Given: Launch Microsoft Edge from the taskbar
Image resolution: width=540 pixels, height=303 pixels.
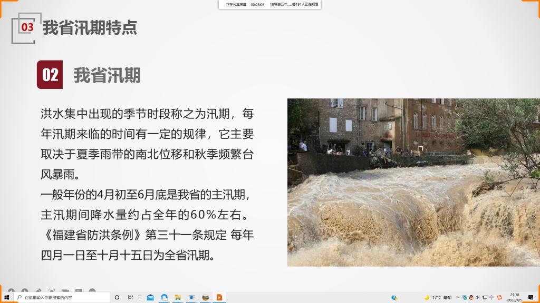Looking at the screenshot, I should 164,297.
